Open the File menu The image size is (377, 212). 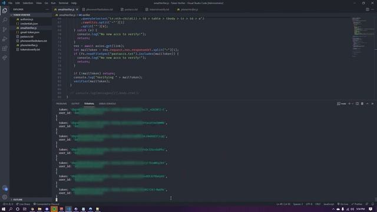pyautogui.click(x=11, y=3)
